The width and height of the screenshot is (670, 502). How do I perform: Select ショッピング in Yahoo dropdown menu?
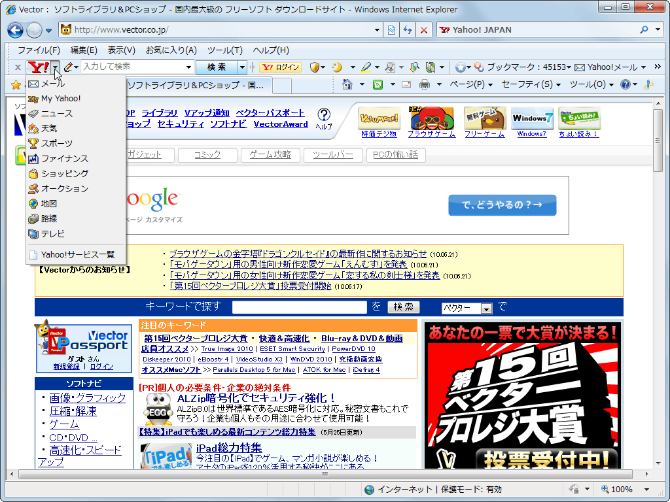click(76, 174)
